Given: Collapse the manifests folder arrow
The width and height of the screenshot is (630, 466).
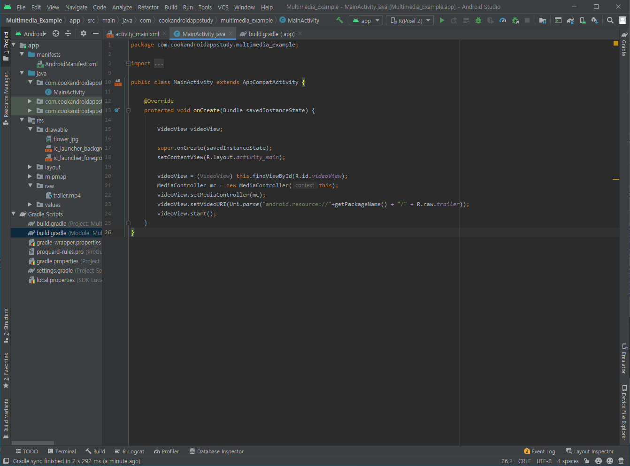Looking at the screenshot, I should click(22, 54).
